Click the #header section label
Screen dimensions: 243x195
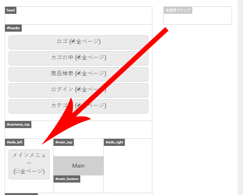click(x=13, y=28)
